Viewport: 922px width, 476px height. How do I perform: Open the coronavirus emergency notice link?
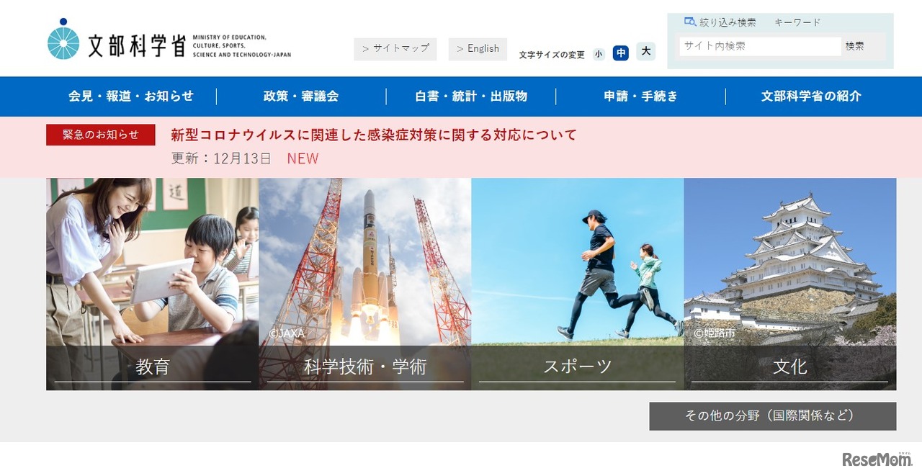coord(372,134)
